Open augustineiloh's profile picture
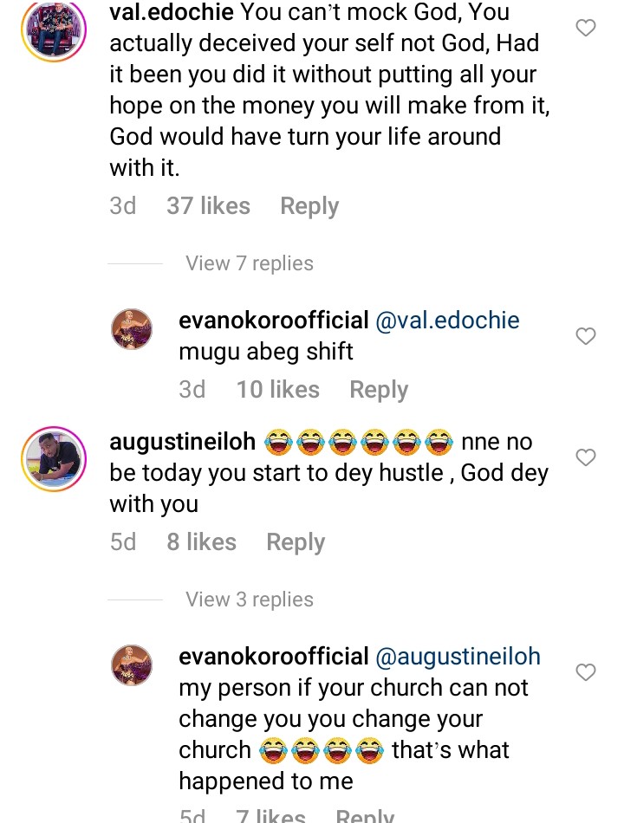Screen dimensions: 624x823 click(x=54, y=459)
